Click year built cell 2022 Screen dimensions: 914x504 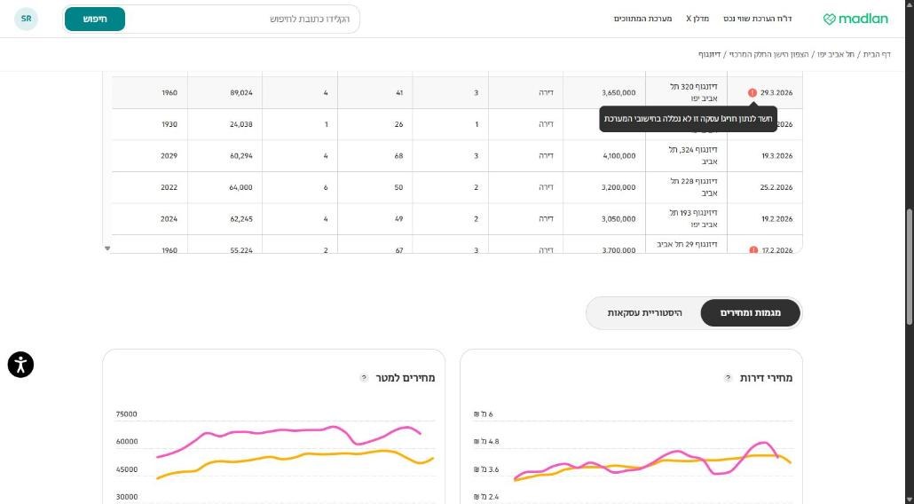169,187
